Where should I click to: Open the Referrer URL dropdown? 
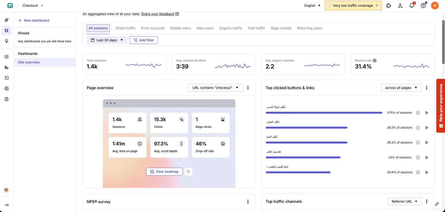(405, 201)
